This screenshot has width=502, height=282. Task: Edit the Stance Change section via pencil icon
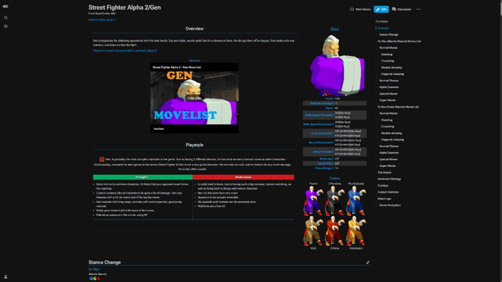pyautogui.click(x=368, y=262)
